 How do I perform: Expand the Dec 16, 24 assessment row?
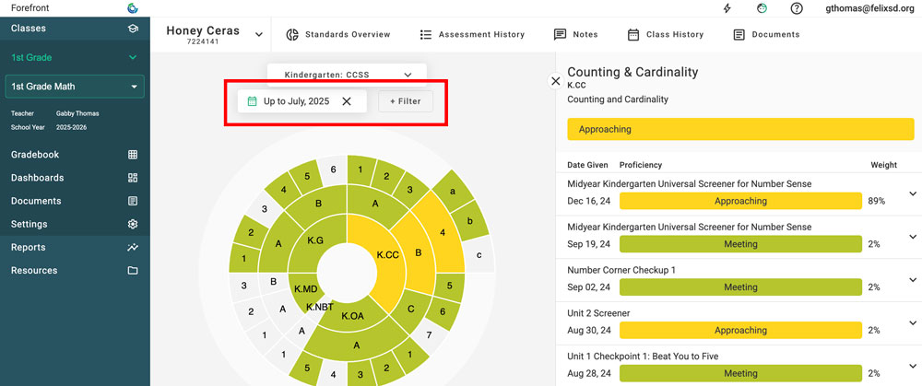913,193
